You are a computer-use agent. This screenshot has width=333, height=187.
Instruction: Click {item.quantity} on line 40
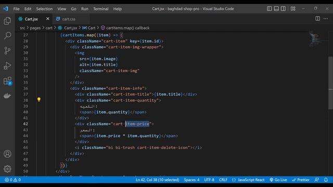coord(112,112)
